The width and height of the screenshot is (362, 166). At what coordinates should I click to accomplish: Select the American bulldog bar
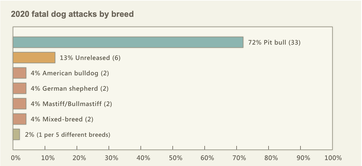click(20, 73)
